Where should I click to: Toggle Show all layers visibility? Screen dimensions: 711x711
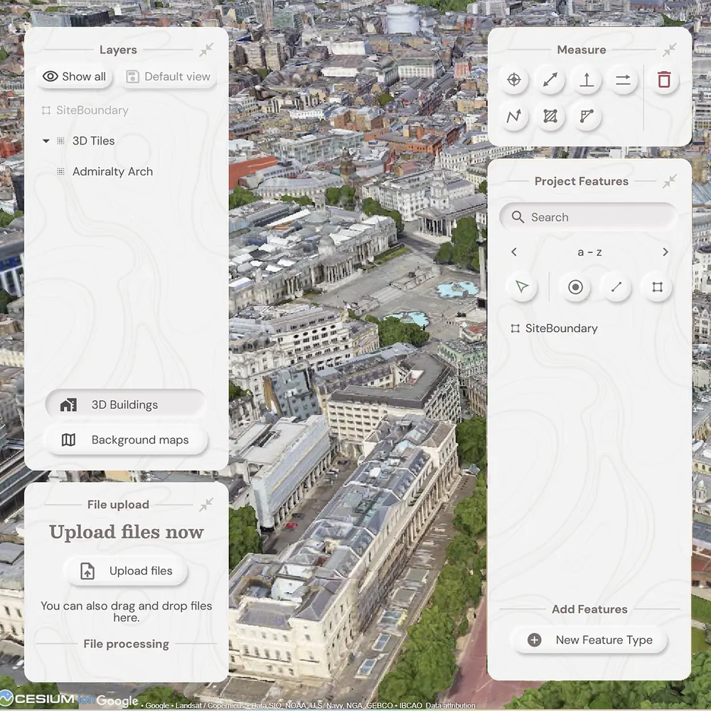pyautogui.click(x=75, y=77)
